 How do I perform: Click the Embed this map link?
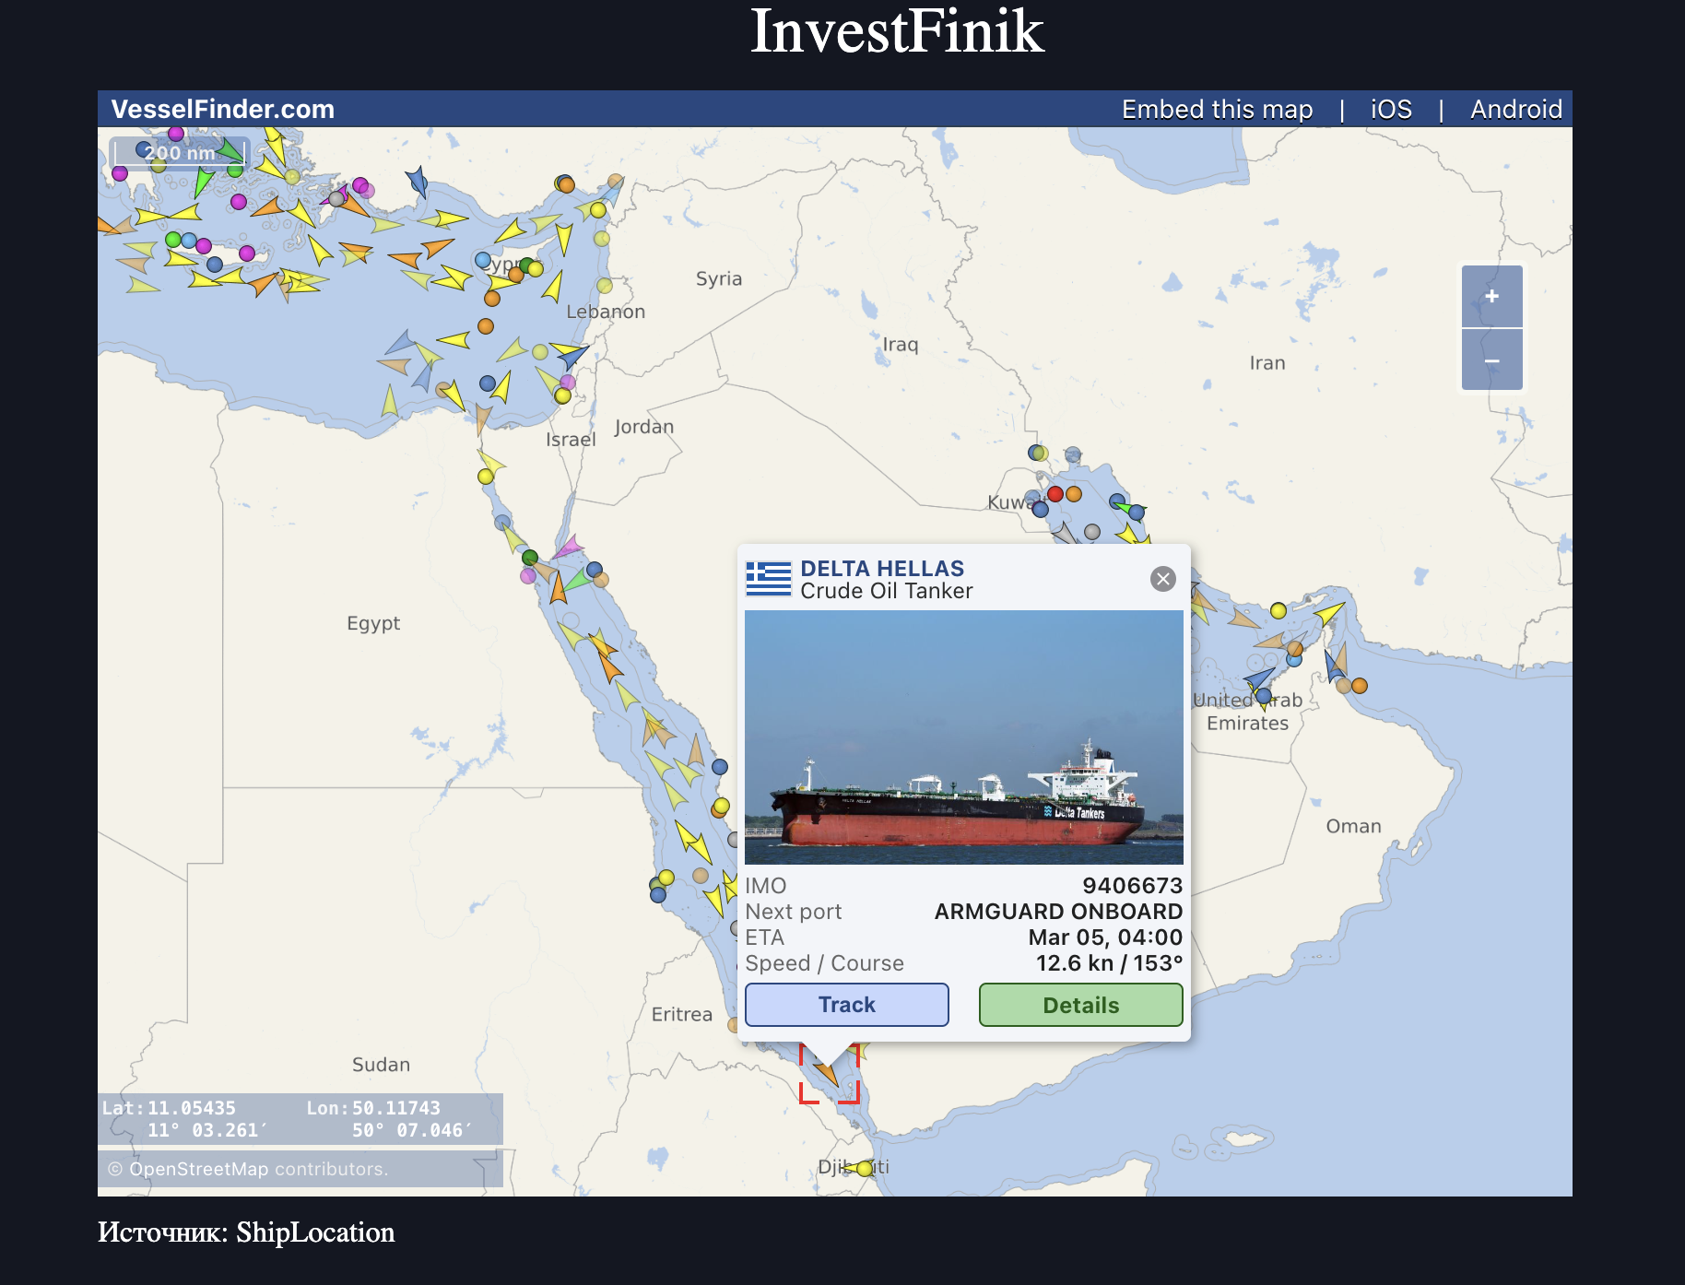(1217, 110)
